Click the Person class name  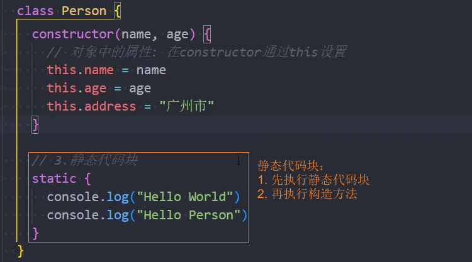tap(84, 11)
